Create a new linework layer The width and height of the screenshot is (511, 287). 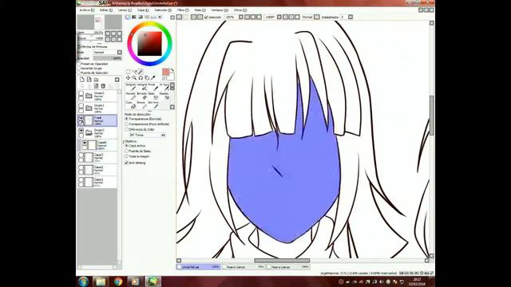(x=89, y=80)
